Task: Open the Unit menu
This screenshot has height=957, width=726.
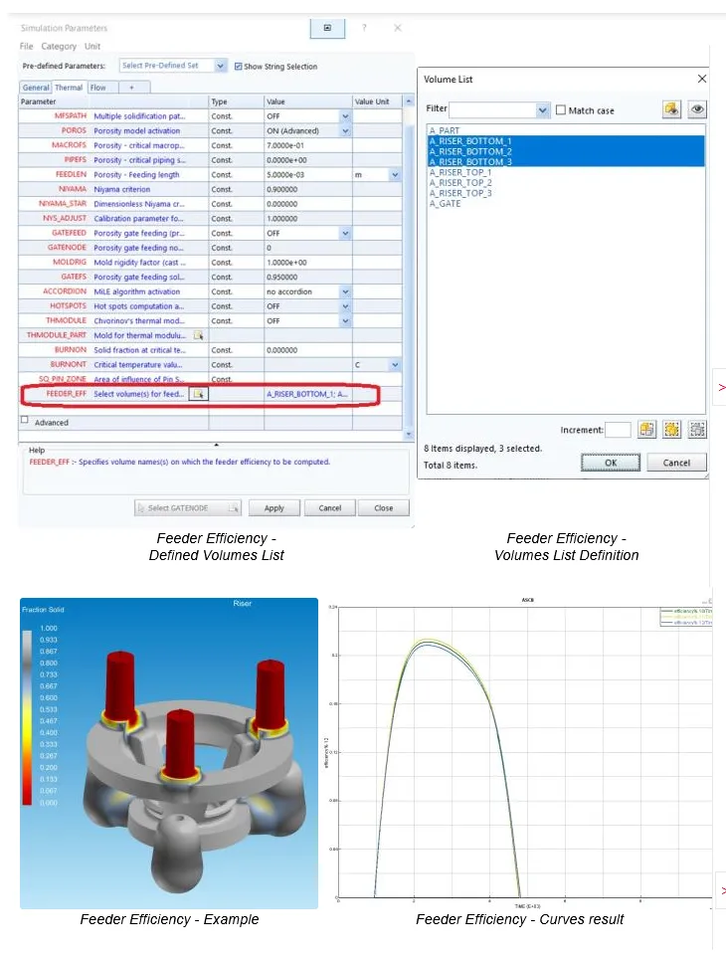Action: pos(92,47)
